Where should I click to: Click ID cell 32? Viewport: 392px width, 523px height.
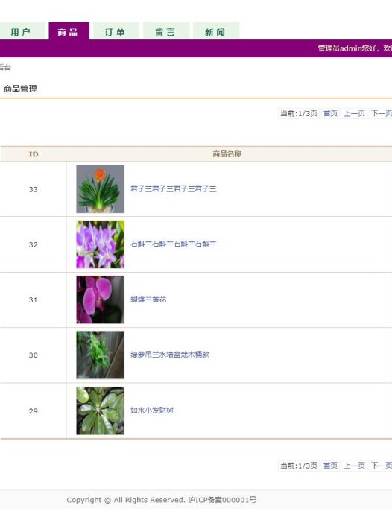(33, 244)
